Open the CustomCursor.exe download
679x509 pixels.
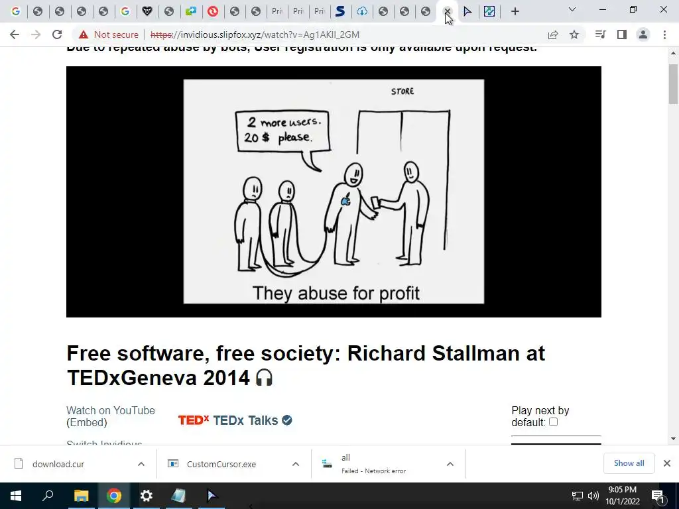(x=221, y=464)
